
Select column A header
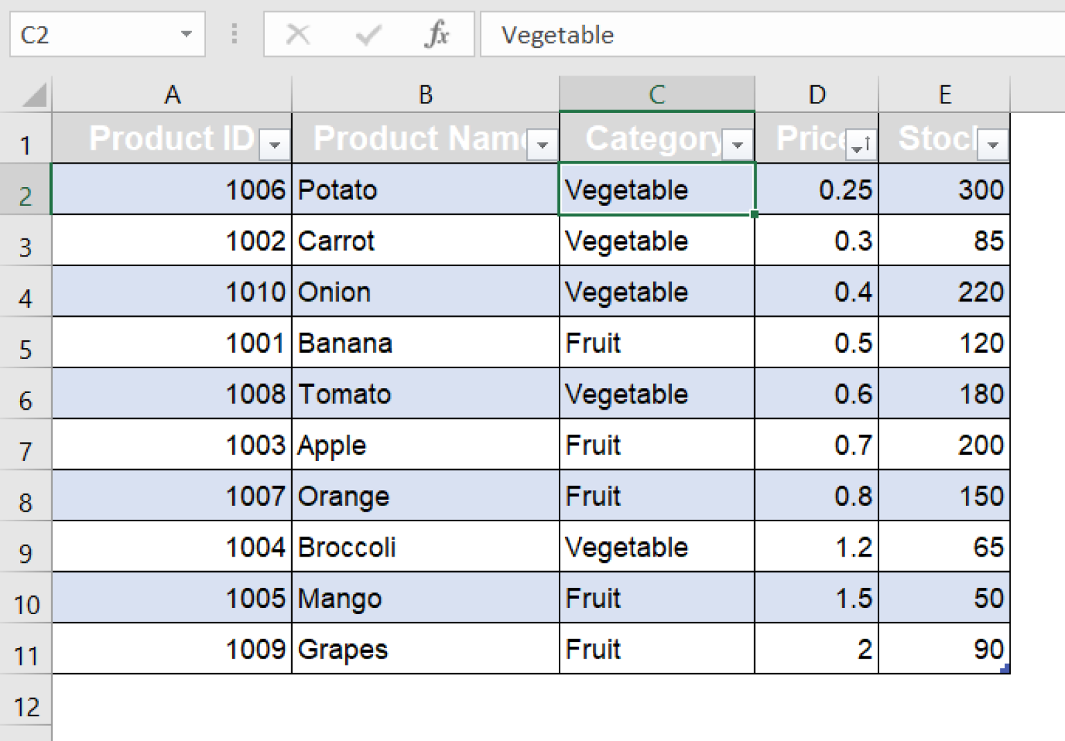pyautogui.click(x=172, y=94)
